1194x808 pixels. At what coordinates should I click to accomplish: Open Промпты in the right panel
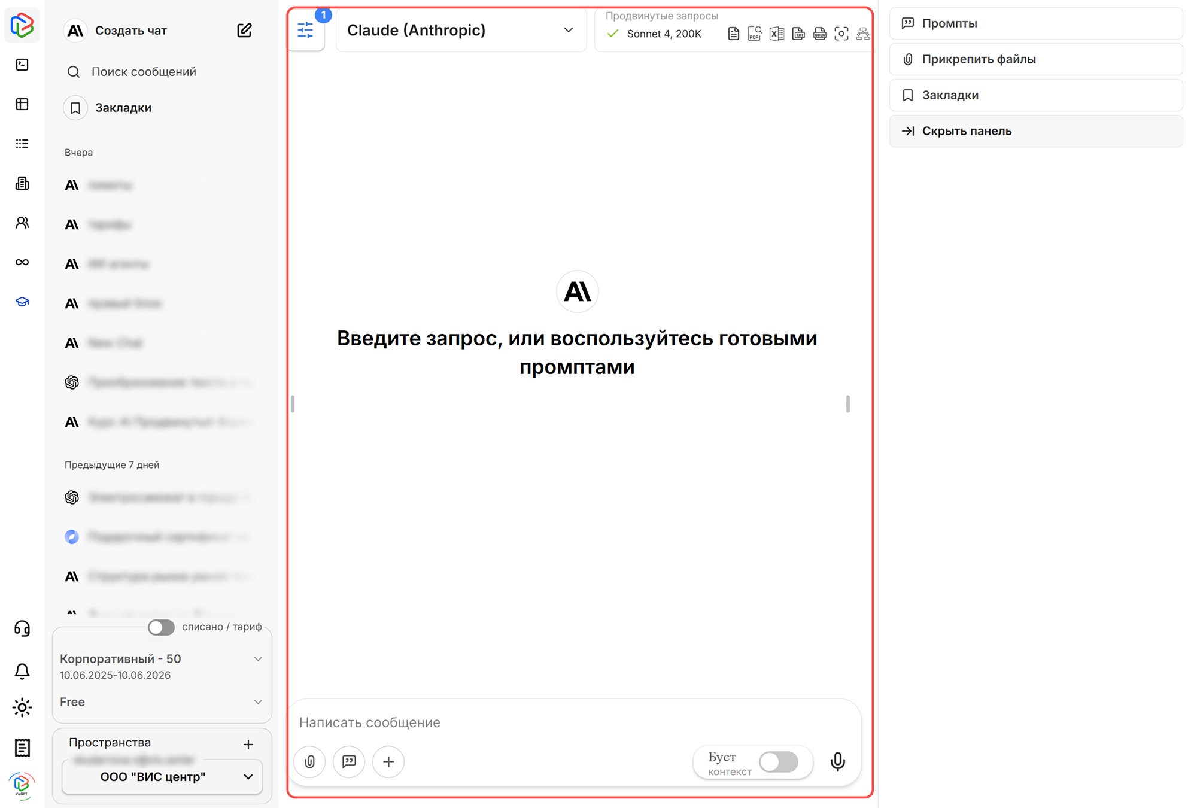point(1036,23)
